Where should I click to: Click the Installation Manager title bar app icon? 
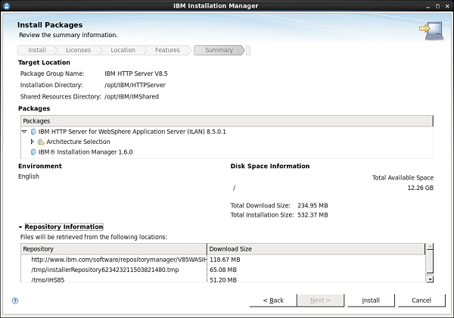click(7, 6)
